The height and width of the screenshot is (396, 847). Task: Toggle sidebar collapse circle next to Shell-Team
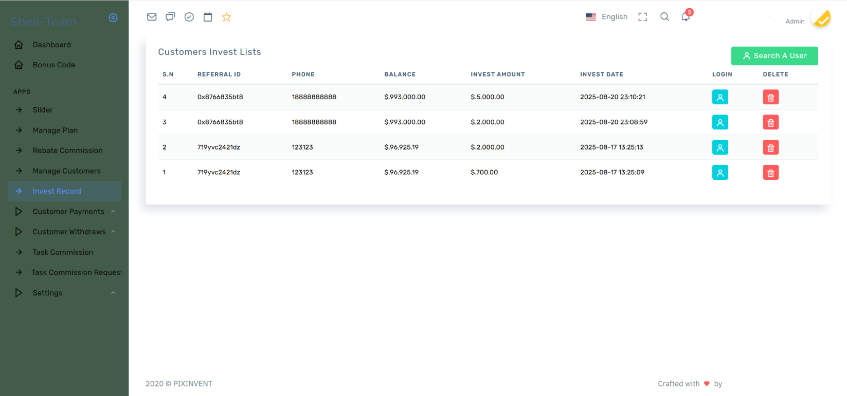coord(113,18)
